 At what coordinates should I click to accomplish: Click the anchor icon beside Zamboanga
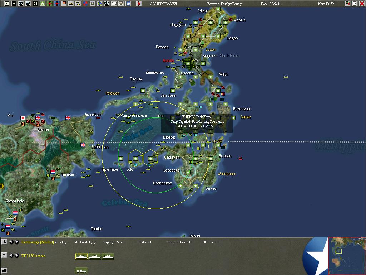click(x=4, y=242)
